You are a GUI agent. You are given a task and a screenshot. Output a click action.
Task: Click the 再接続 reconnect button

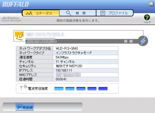[25, 107]
